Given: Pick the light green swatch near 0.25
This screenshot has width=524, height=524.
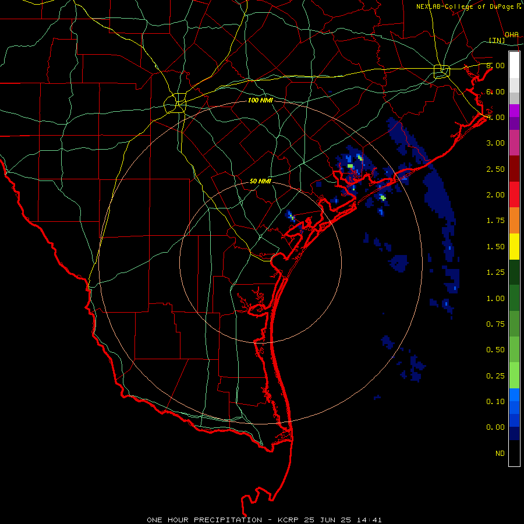Looking at the screenshot, I should 514,376.
